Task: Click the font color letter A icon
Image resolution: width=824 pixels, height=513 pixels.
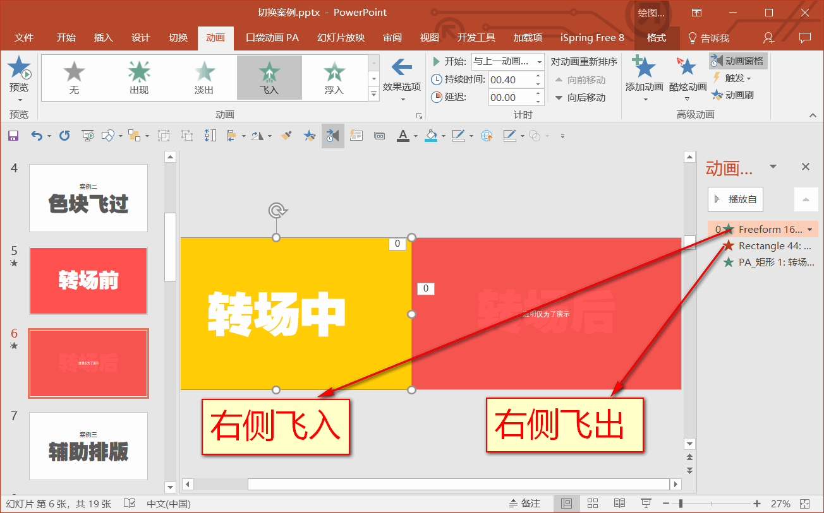Action: (x=403, y=136)
